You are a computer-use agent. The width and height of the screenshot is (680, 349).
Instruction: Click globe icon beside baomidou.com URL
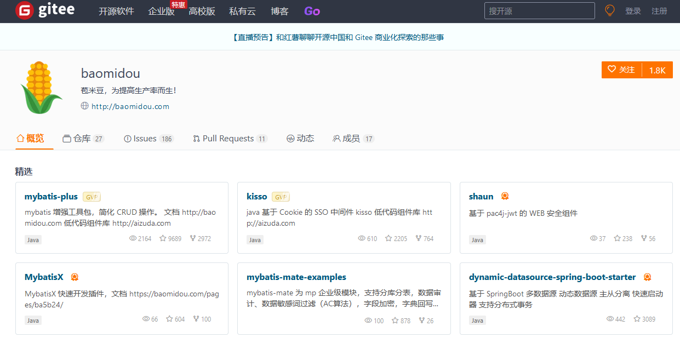tap(84, 106)
